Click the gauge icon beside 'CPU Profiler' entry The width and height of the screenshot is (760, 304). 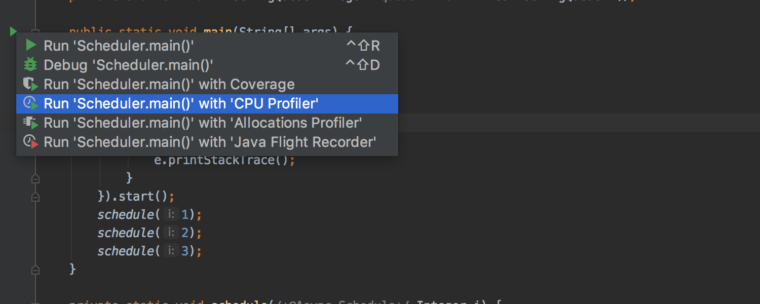[30, 103]
